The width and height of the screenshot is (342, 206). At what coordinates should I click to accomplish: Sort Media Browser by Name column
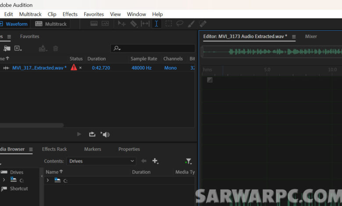[x=54, y=172]
